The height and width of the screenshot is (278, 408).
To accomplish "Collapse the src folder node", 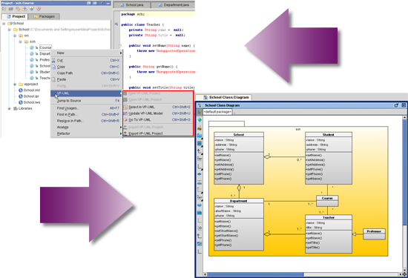I will pyautogui.click(x=15, y=36).
